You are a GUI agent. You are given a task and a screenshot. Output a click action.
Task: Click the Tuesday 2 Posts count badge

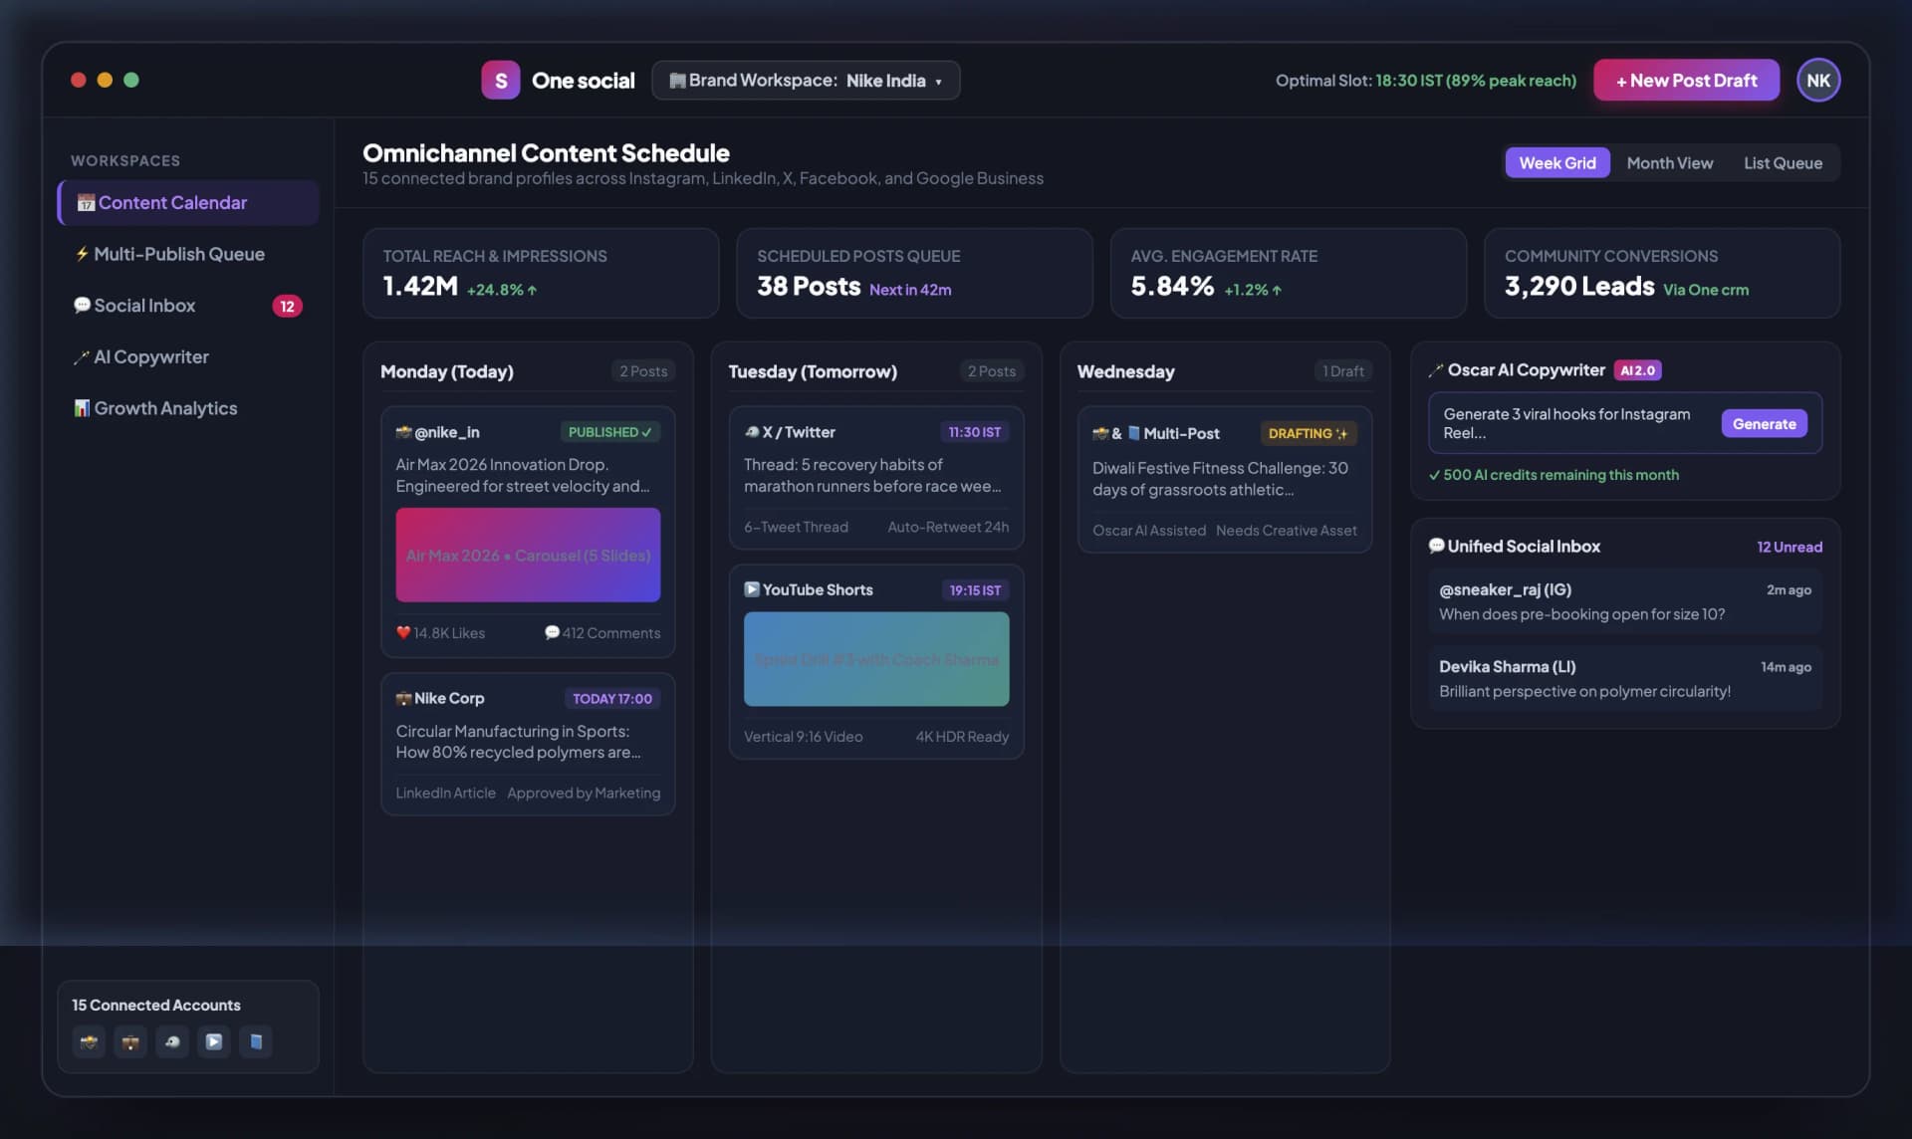tap(992, 371)
